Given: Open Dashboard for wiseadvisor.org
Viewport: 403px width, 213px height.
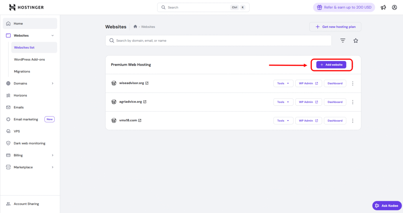Looking at the screenshot, I should pos(335,83).
